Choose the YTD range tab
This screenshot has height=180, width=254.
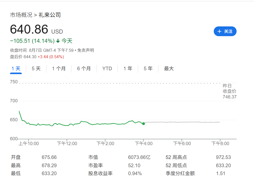(x=107, y=68)
